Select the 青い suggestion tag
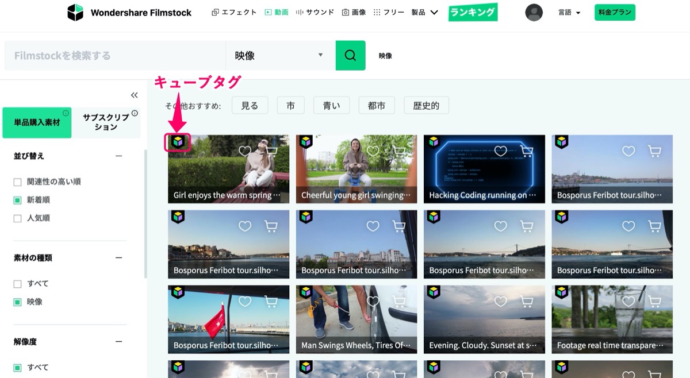Image resolution: width=690 pixels, height=378 pixels. click(x=332, y=106)
